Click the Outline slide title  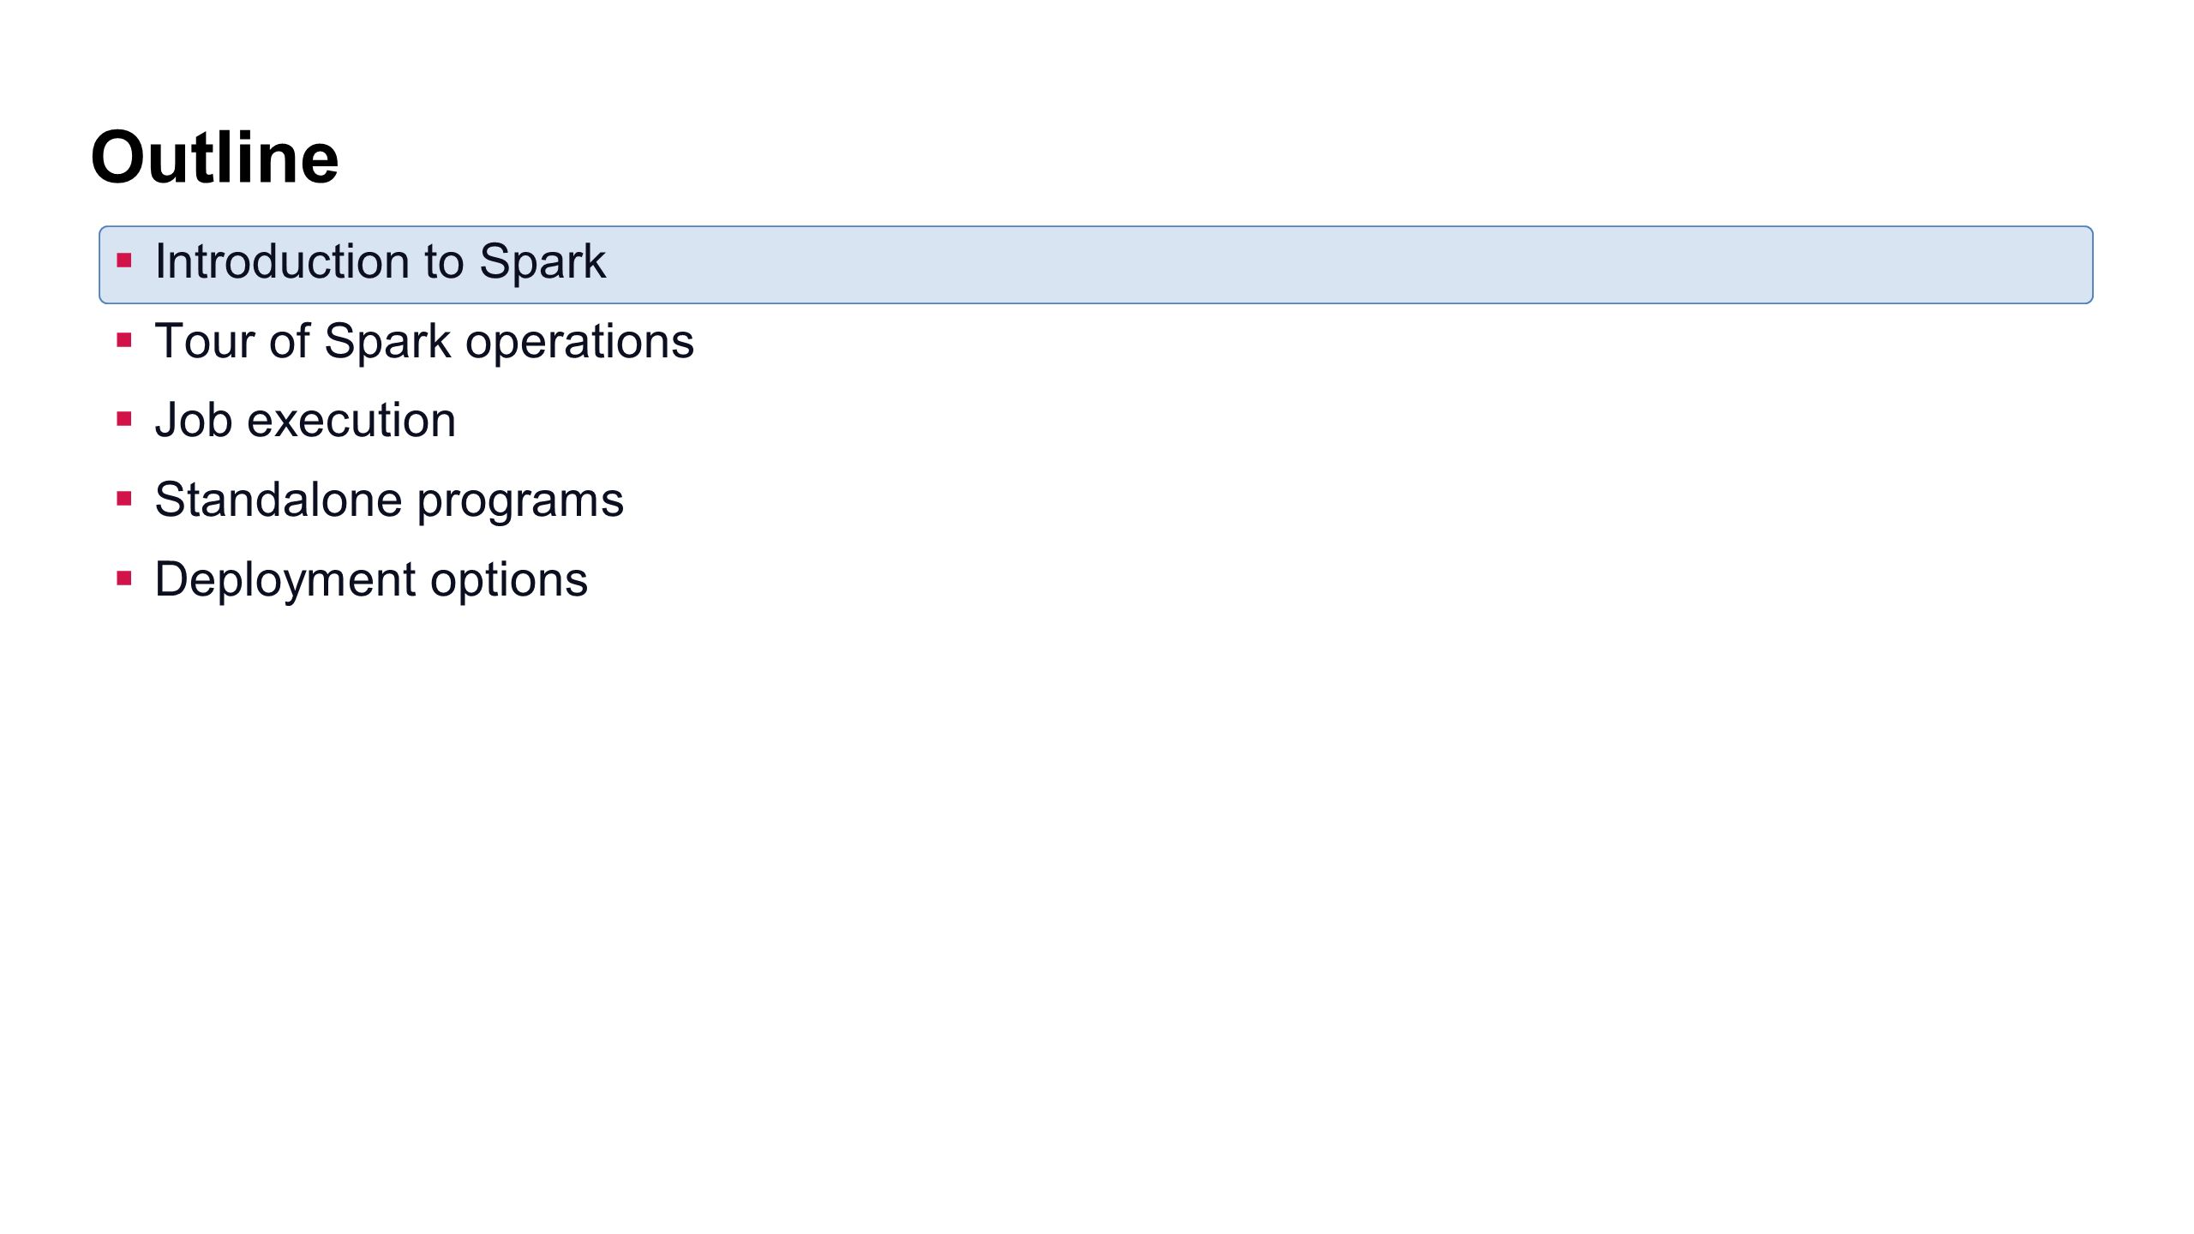pos(214,158)
